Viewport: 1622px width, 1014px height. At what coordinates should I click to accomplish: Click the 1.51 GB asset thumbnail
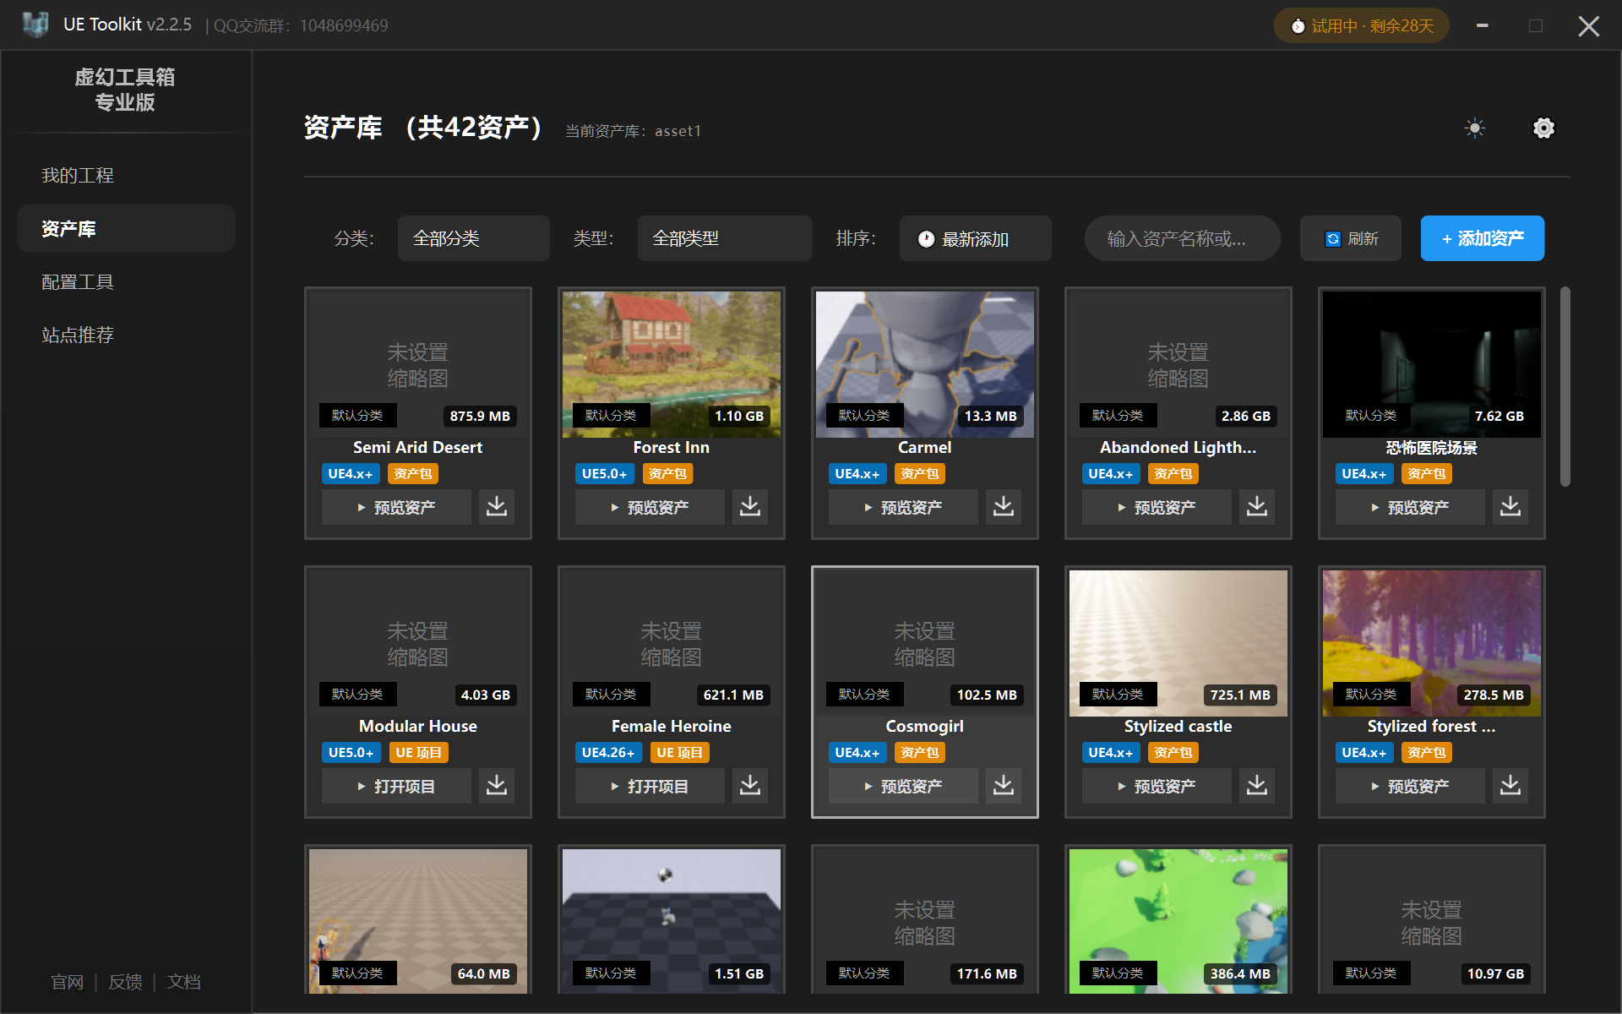(672, 921)
